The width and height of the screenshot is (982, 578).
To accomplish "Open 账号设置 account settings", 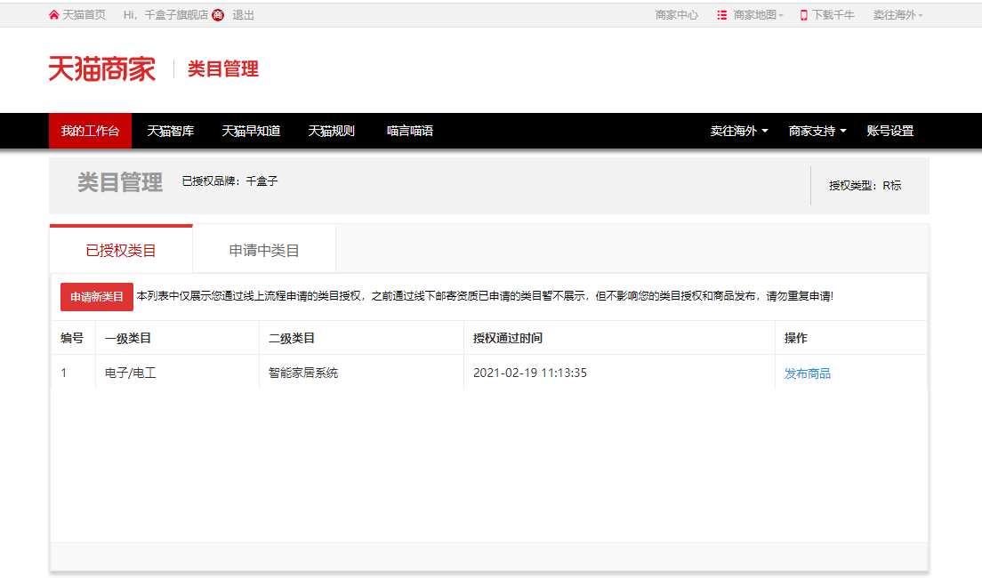I will [x=889, y=131].
